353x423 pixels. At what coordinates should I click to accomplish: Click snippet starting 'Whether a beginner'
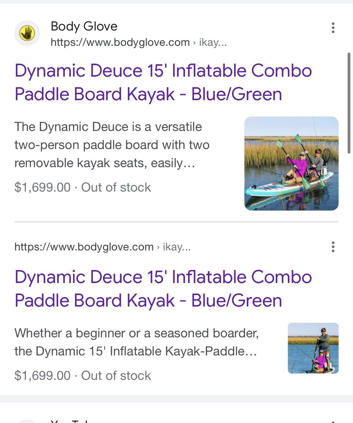pyautogui.click(x=136, y=342)
